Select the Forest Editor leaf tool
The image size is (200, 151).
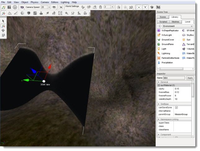pos(47,13)
